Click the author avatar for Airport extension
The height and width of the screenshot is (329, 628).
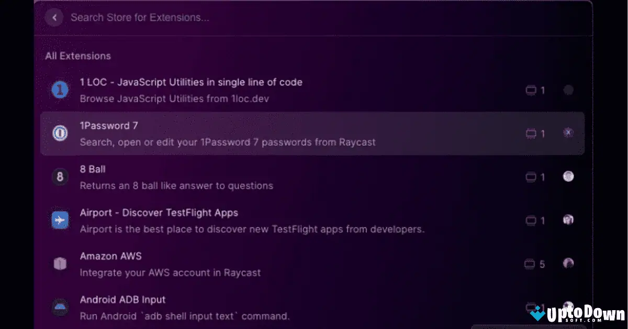[568, 220]
